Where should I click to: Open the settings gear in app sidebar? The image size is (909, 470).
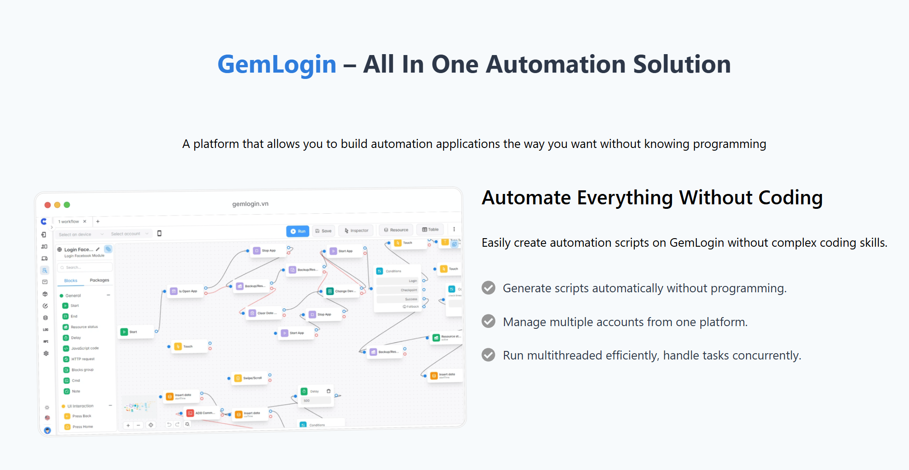(x=46, y=353)
